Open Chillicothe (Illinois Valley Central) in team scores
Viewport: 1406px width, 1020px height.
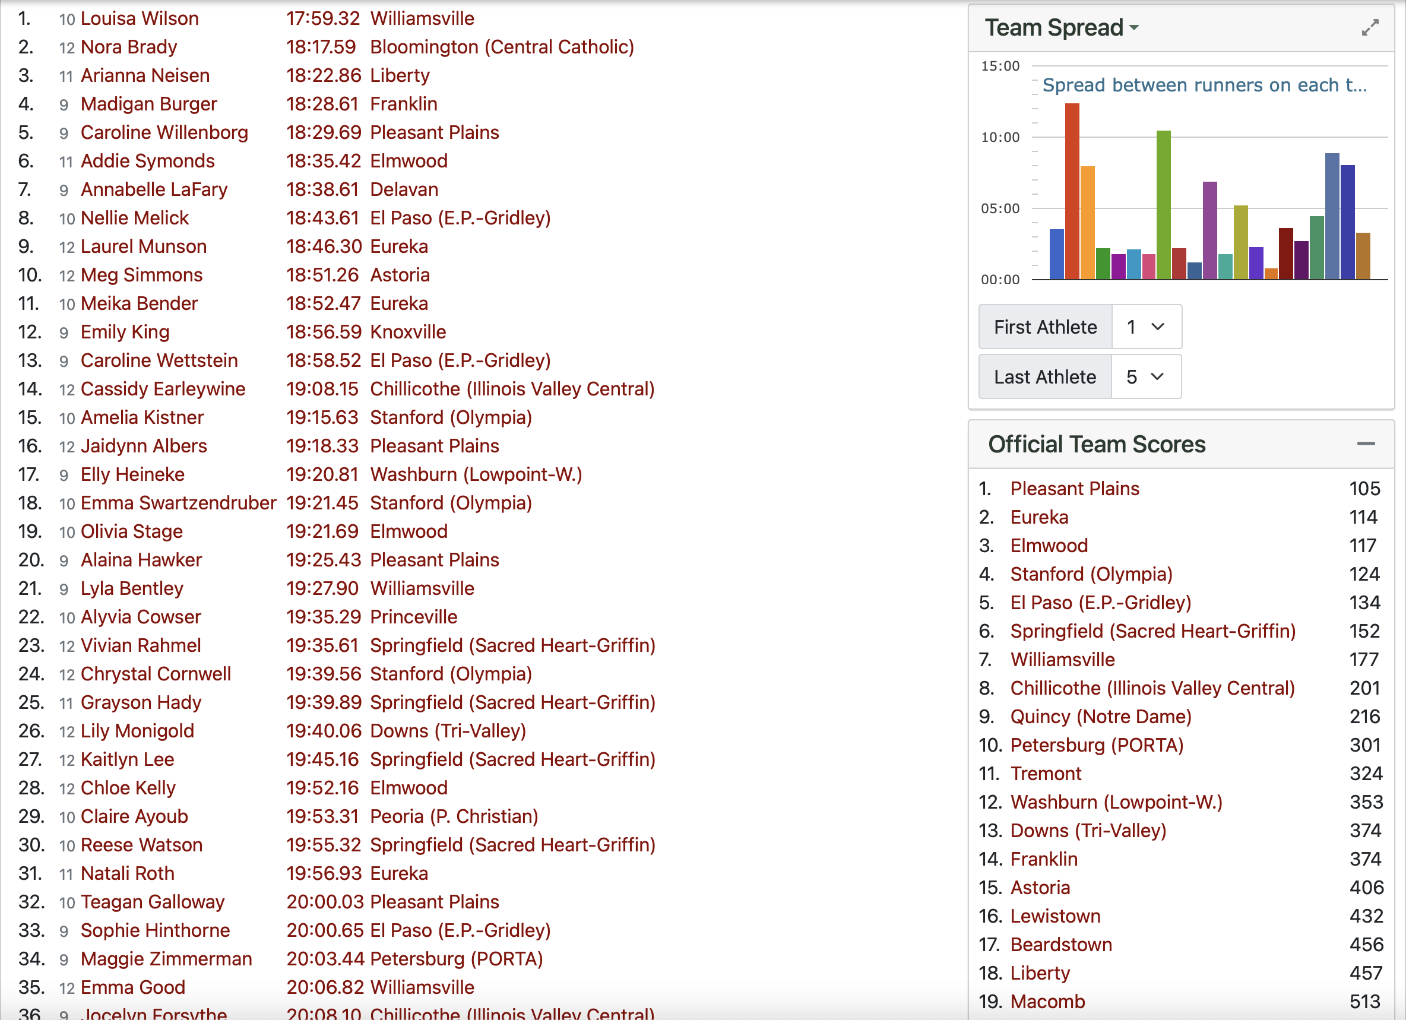[x=1152, y=689]
